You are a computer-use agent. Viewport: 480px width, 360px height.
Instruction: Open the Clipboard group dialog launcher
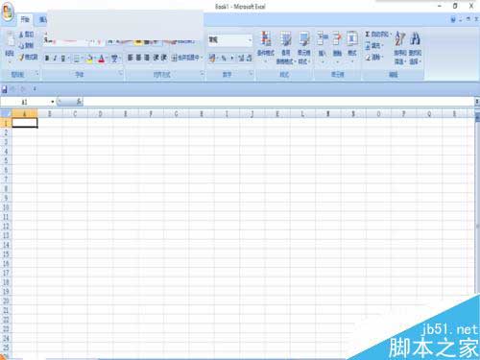click(x=36, y=73)
